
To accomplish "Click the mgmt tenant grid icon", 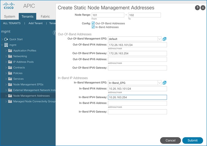I will point(6,45).
